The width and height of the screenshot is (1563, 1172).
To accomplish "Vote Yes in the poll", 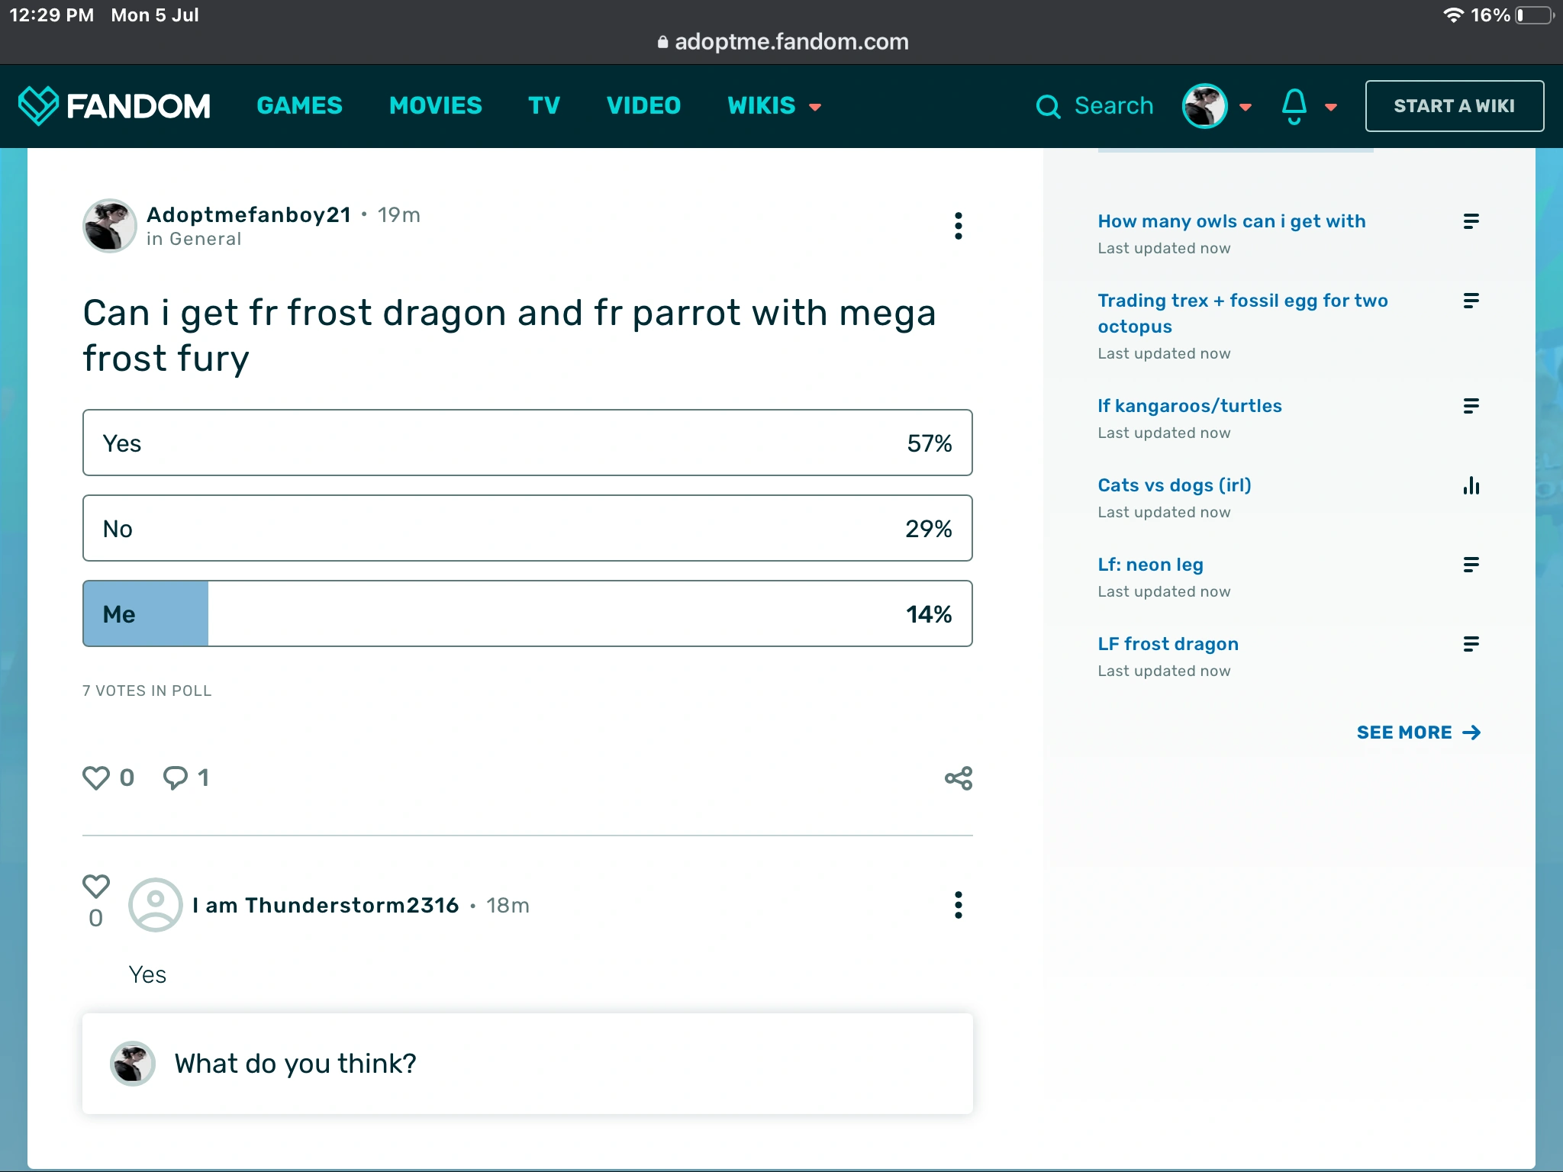I will tap(527, 443).
